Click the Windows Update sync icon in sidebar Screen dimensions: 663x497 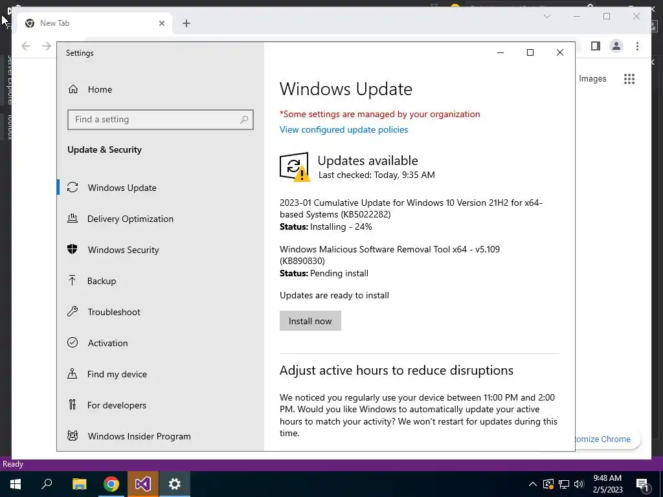coord(73,187)
